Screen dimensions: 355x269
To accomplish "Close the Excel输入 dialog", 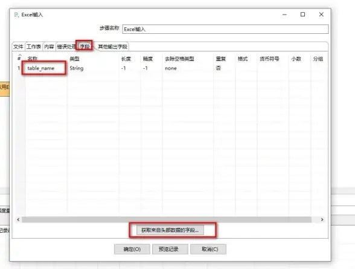I will coord(321,15).
